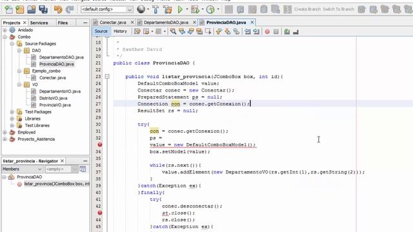Toggle Rectangular Selection mode
This screenshot has width=413, height=232.
208,32
